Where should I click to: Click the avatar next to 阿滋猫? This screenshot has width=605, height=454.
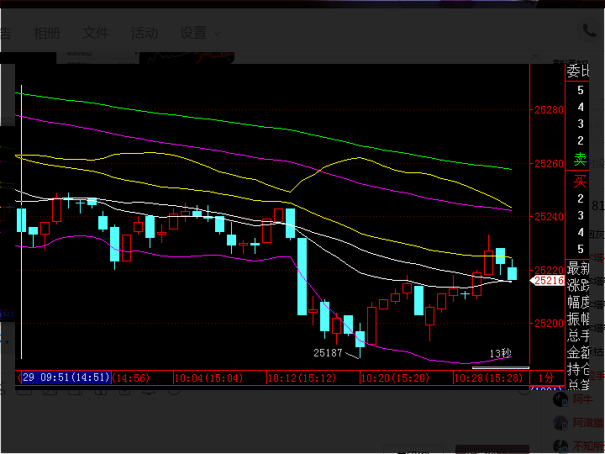[560, 423]
